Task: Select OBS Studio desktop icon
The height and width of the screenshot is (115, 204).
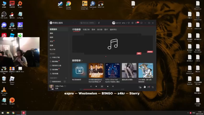Action: click(4, 15)
